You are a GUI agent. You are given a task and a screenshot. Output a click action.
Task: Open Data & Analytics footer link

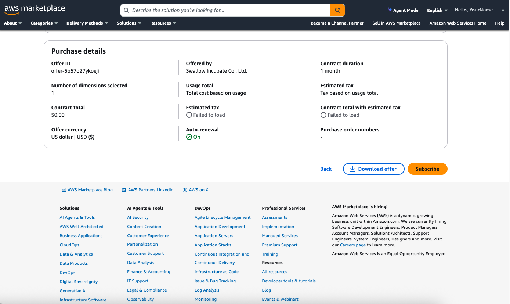76,254
